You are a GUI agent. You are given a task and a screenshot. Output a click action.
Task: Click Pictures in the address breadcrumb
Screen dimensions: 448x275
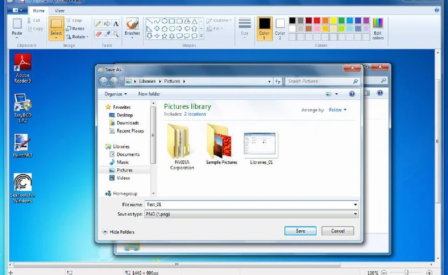tap(172, 81)
